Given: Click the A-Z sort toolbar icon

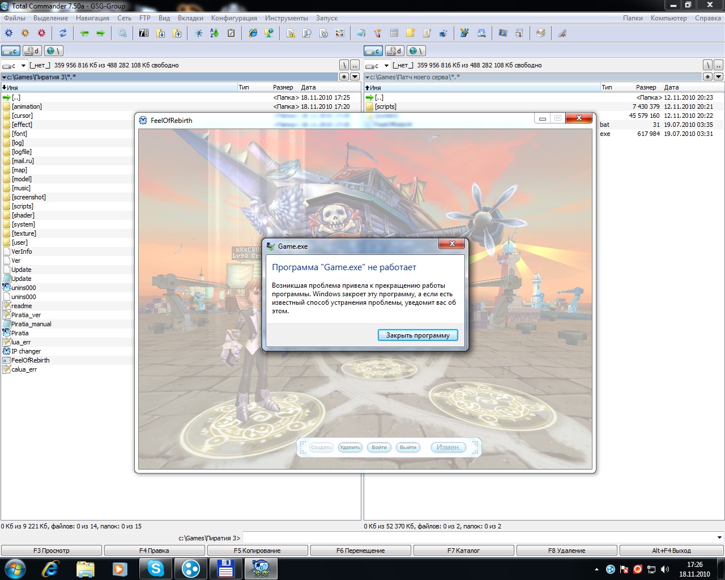Looking at the screenshot, I should (x=214, y=33).
